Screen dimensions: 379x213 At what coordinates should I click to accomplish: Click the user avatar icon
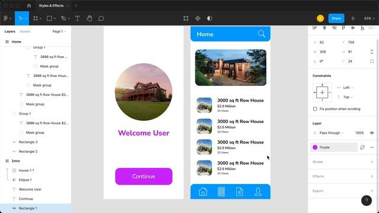[x=320, y=18]
